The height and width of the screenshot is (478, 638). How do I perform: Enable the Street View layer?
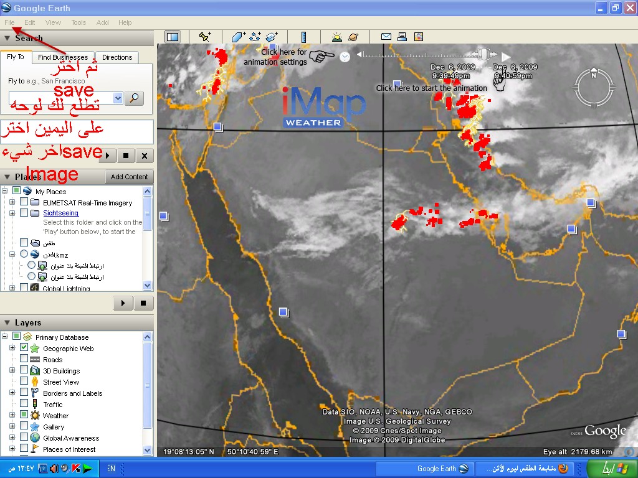coord(24,381)
